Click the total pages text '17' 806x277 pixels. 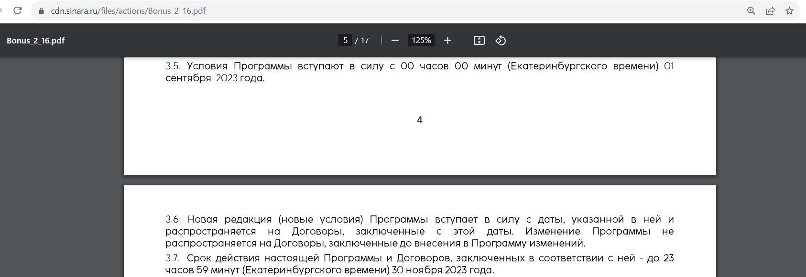pos(365,41)
